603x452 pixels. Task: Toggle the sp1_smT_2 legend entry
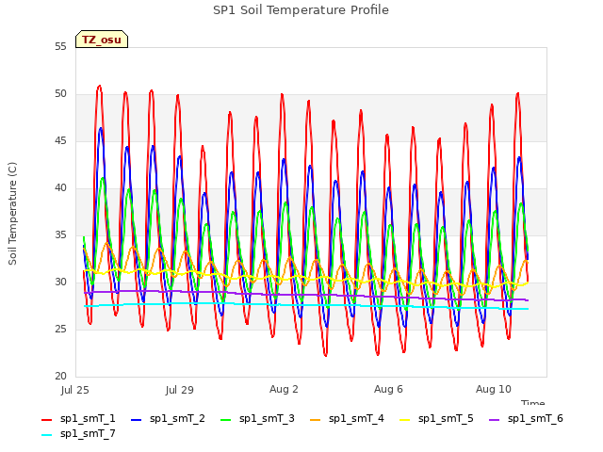tap(168, 418)
